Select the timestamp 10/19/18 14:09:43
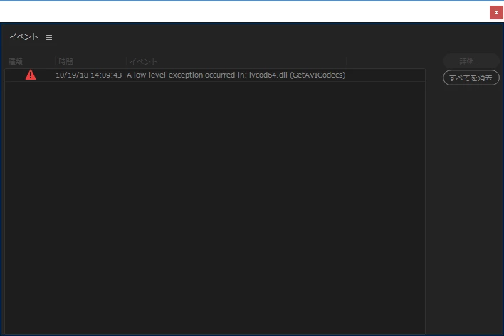Viewport: 504px width, 336px height. click(x=89, y=75)
